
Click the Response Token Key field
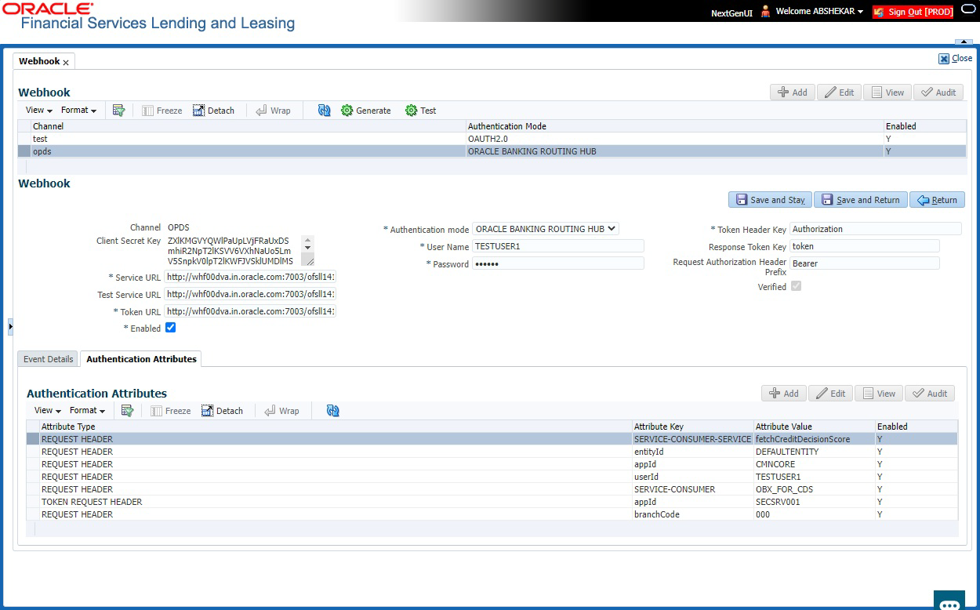coord(865,246)
